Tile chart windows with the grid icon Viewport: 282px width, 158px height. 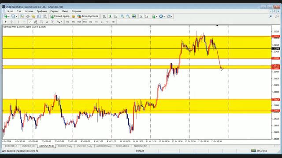coord(134,16)
